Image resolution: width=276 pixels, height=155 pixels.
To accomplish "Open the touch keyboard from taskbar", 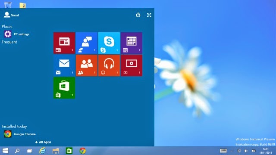I will 223,151.
